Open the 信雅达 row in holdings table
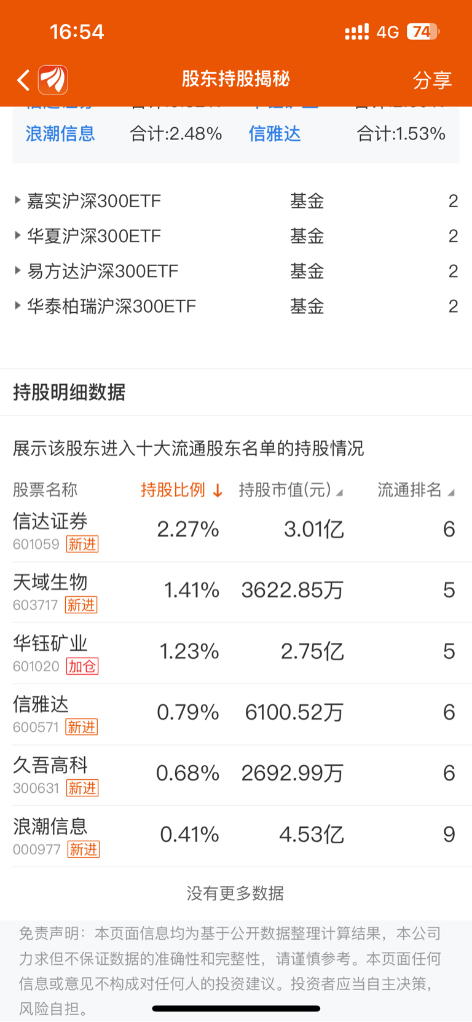This screenshot has width=472, height=1022. point(236,714)
